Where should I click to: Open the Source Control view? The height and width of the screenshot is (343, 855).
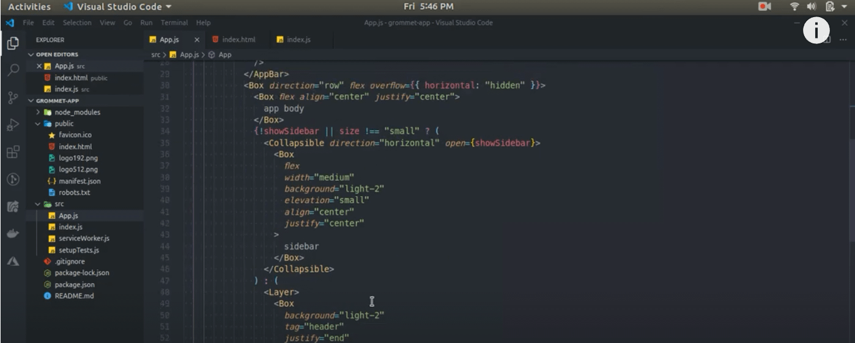(13, 98)
